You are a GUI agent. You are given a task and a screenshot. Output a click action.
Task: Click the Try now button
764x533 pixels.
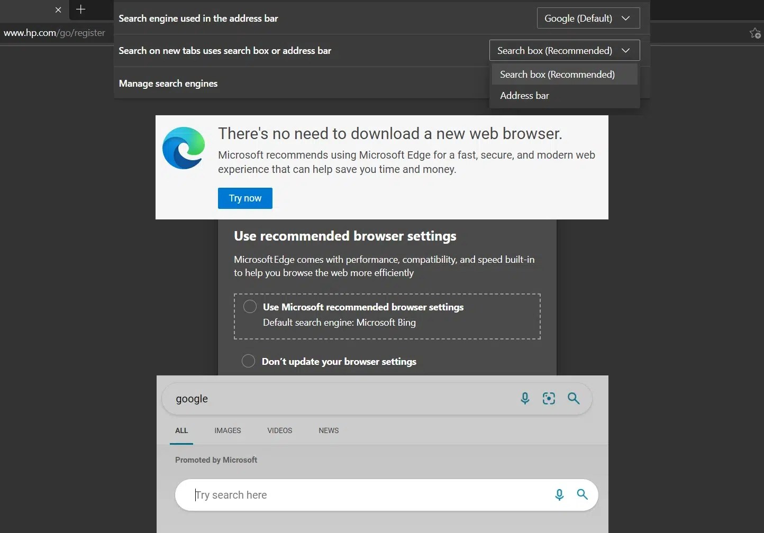(245, 198)
